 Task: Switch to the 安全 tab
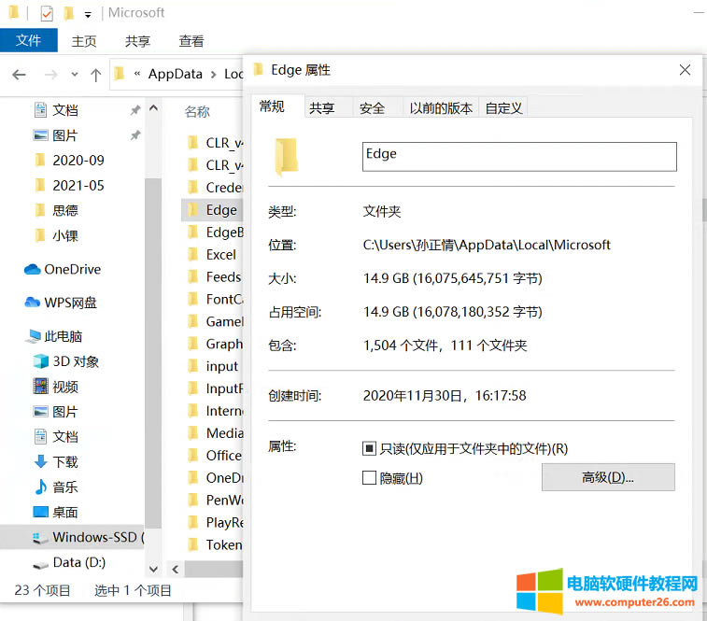tap(372, 108)
